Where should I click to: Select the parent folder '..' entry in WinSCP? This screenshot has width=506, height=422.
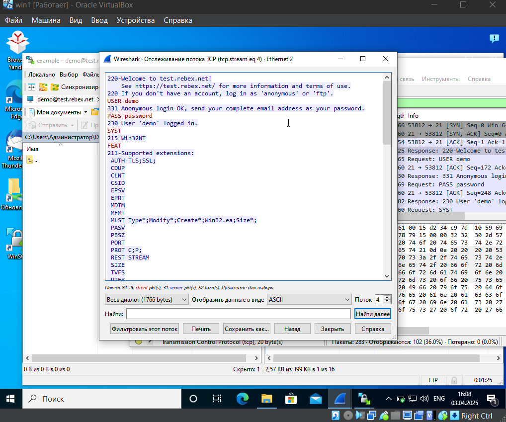(32, 160)
